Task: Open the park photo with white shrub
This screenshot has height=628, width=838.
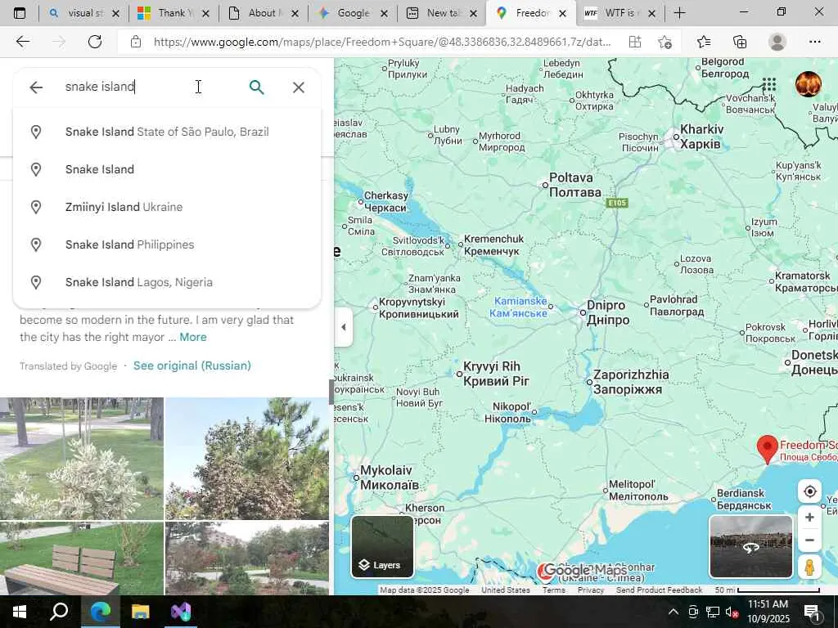Action: [82, 459]
